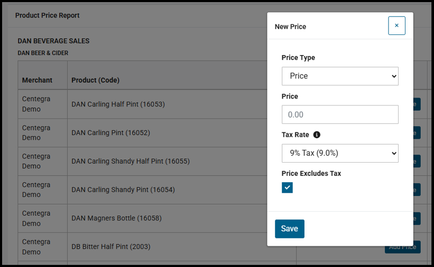Click the Product (Code) column header
The width and height of the screenshot is (434, 267).
tap(96, 80)
